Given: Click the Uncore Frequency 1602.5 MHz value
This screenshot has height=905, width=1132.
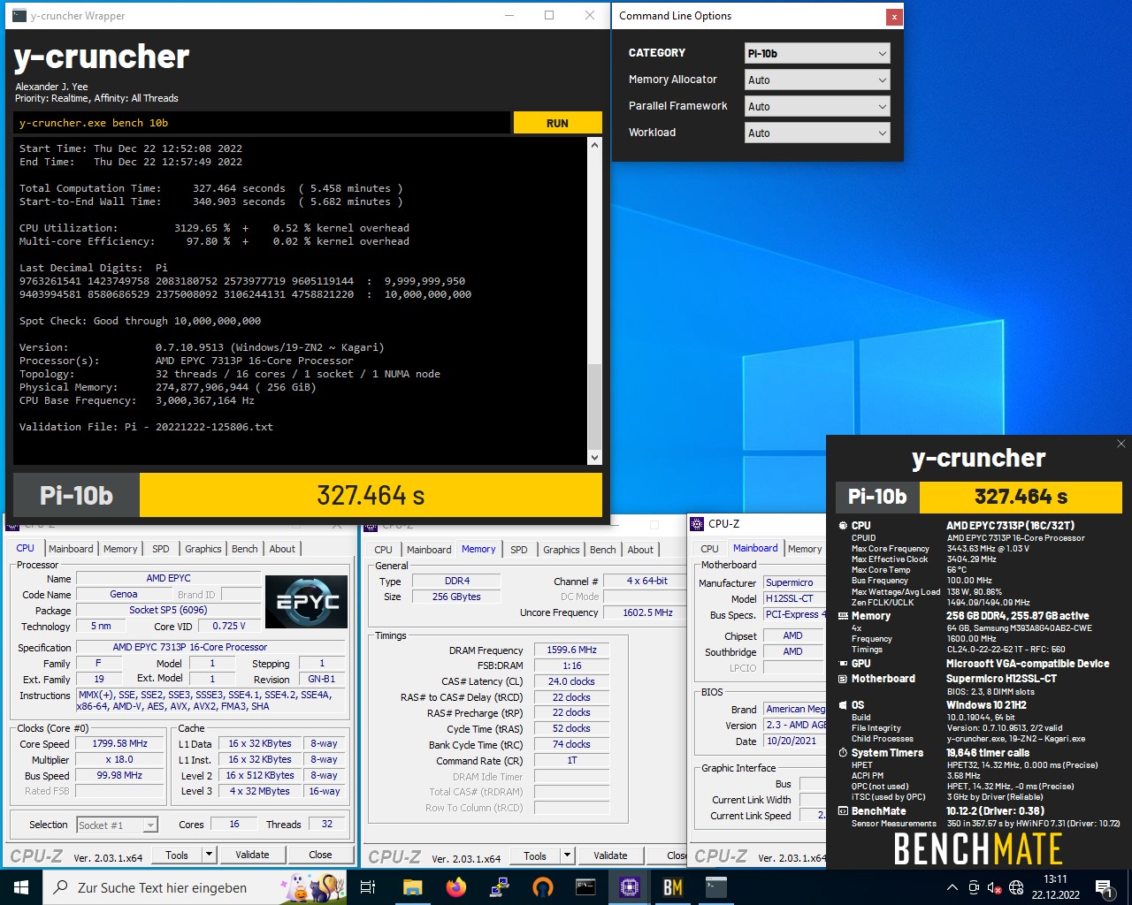Looking at the screenshot, I should coord(647,612).
